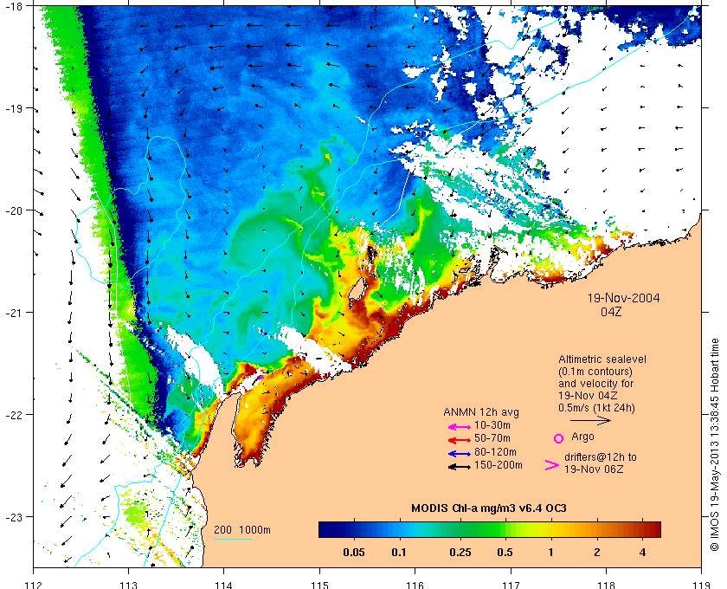Click the '200 1000m' contour depth label

242,530
